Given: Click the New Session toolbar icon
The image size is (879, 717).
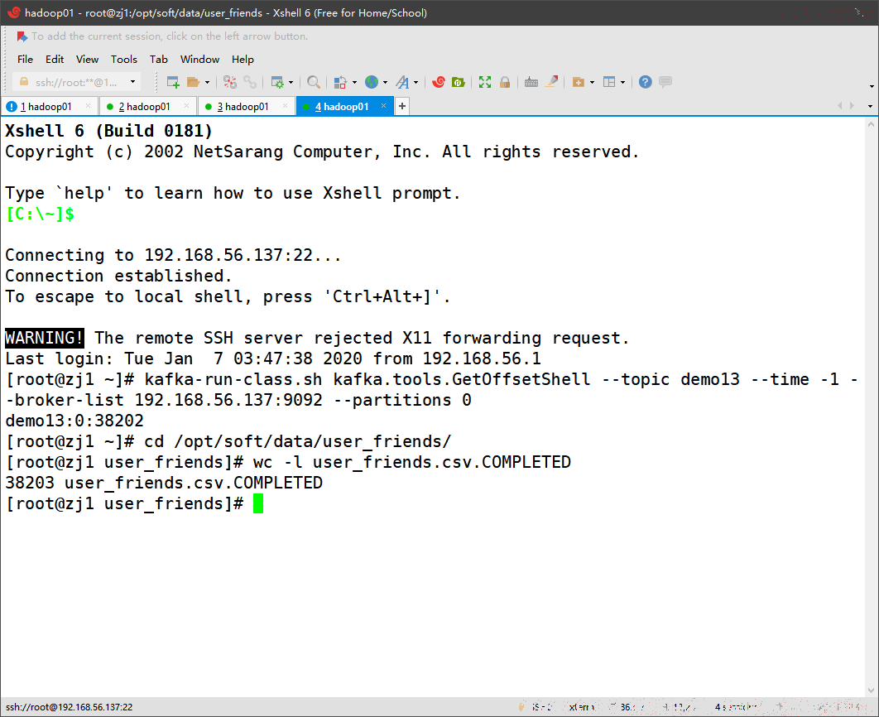Looking at the screenshot, I should 173,83.
